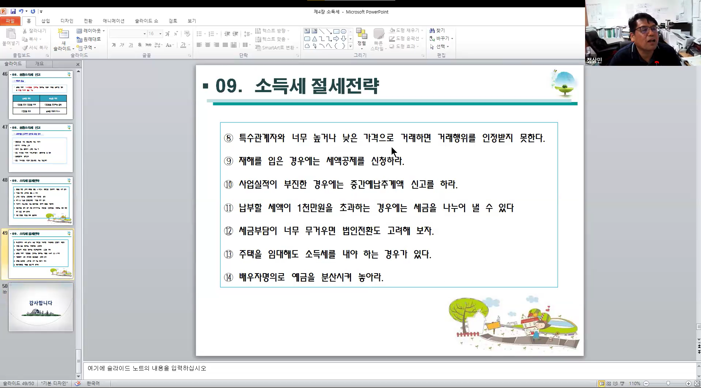Screen dimensions: 701x388
Task: Select the oval shape in shapes gallery
Action: [x=343, y=31]
